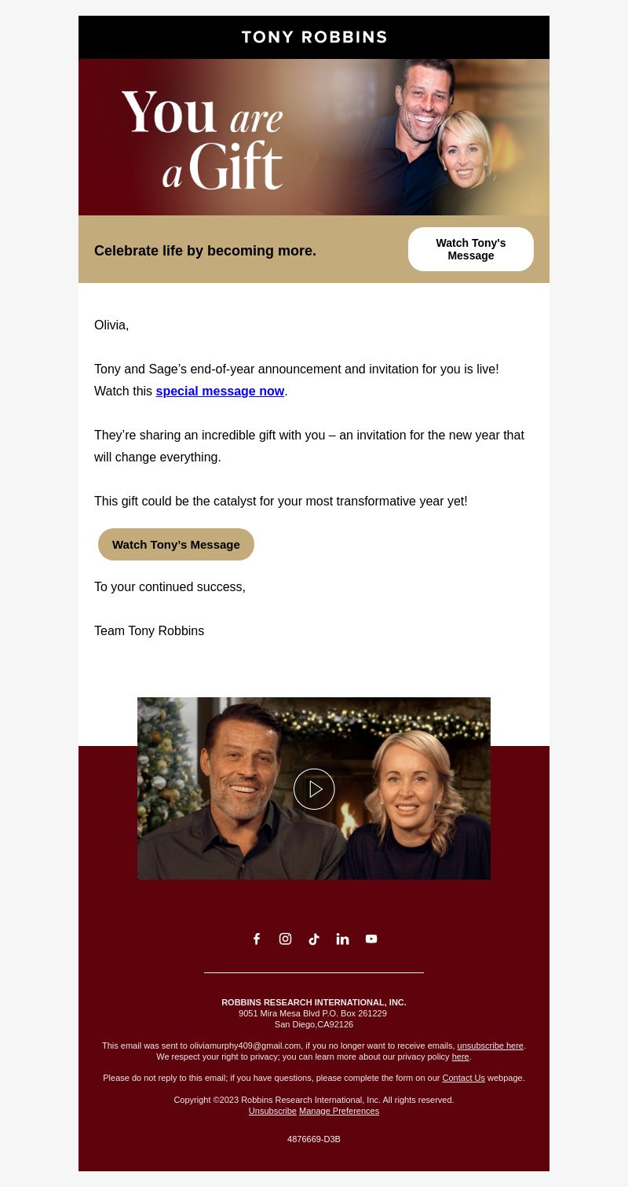Click the Unsubscribe link below copyright

tap(272, 1111)
